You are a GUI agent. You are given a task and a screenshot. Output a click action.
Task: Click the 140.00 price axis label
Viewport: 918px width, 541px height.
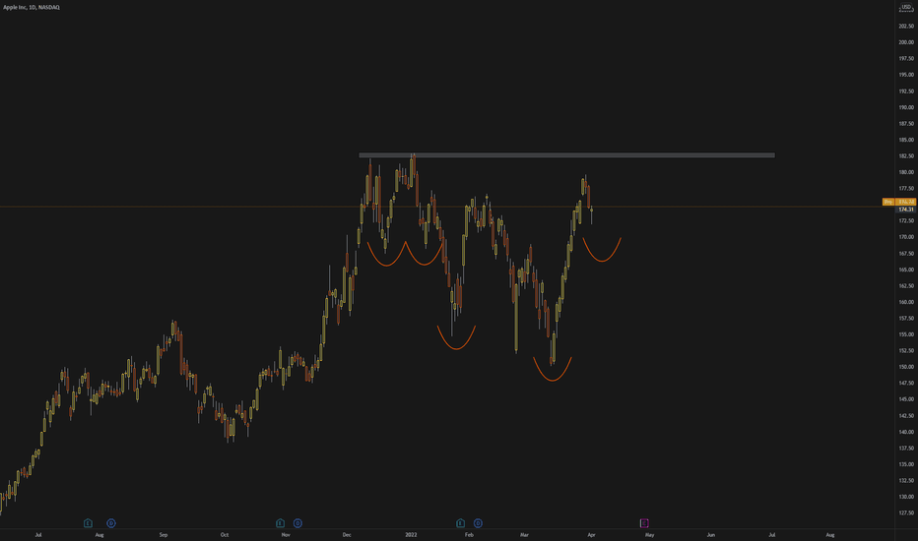pos(906,432)
